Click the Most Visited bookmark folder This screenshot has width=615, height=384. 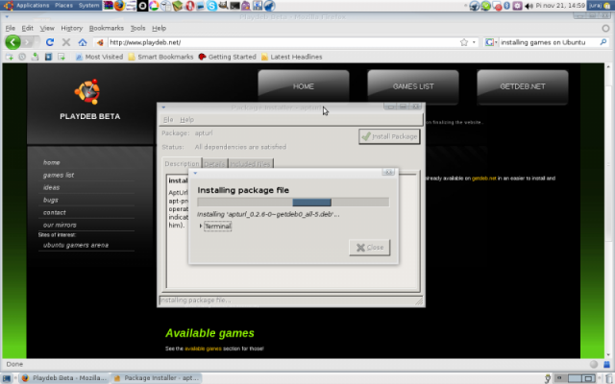coord(99,57)
